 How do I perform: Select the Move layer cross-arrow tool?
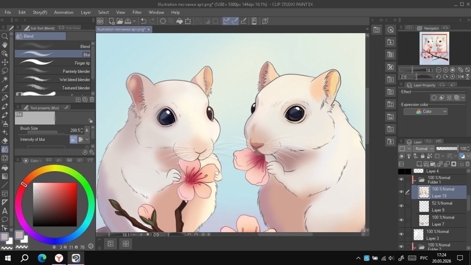(5, 62)
